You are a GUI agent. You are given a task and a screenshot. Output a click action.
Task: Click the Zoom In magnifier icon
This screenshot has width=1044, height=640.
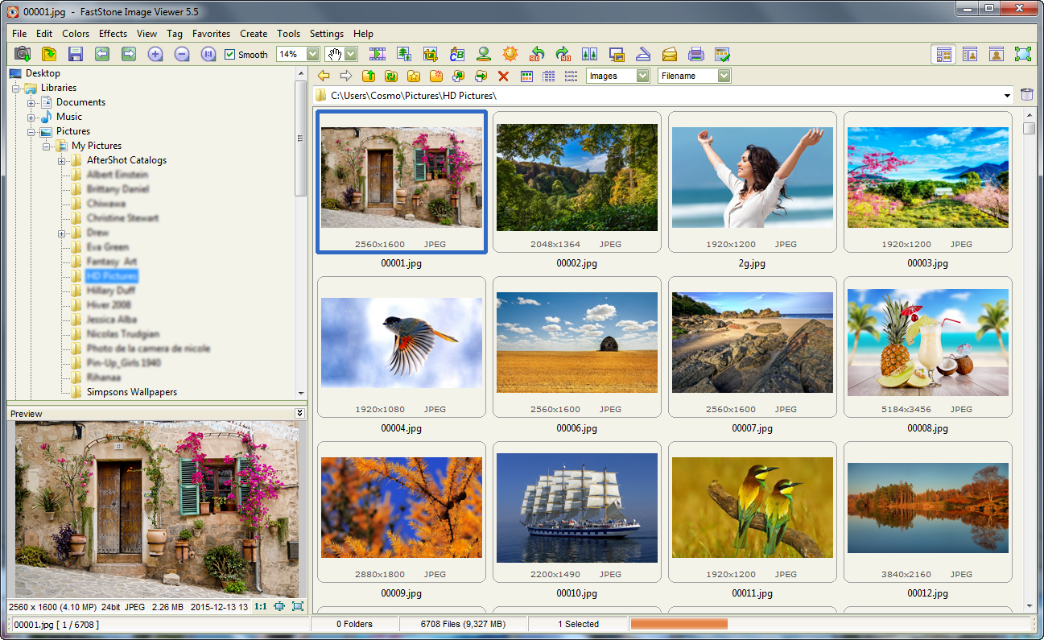point(155,54)
